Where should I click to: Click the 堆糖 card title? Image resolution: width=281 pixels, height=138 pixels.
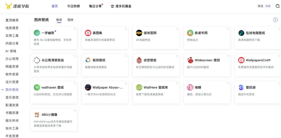(x=198, y=87)
